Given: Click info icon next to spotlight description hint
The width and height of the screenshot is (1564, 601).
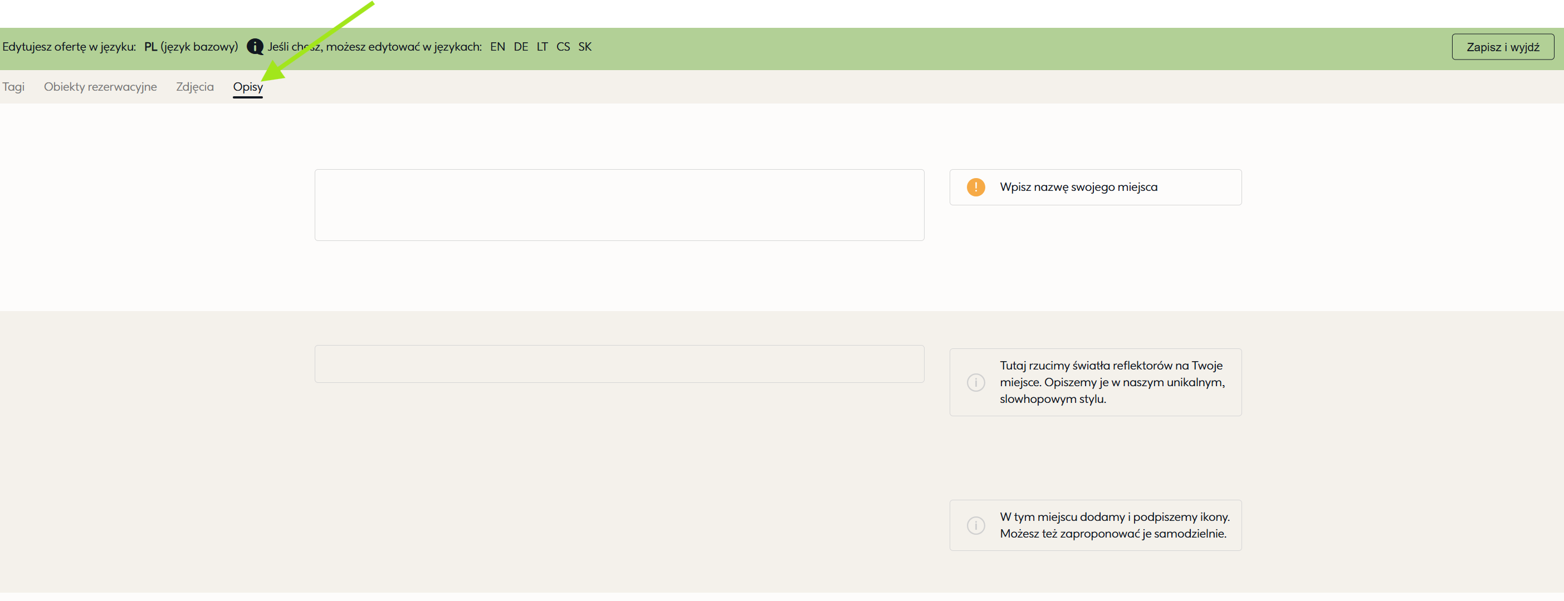Looking at the screenshot, I should [976, 382].
